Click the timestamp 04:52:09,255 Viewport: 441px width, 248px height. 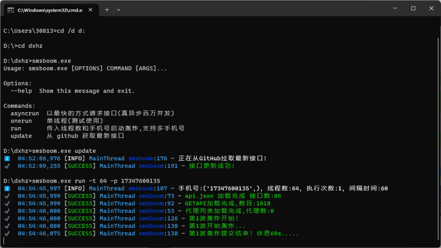pos(39,166)
